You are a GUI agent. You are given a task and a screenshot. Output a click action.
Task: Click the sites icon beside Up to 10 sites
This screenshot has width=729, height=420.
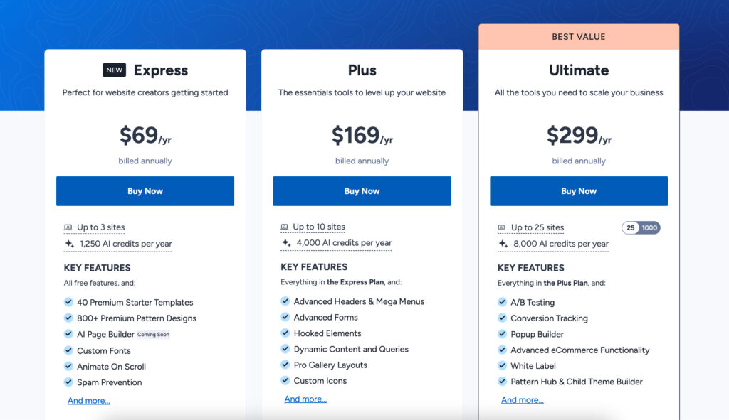(285, 227)
